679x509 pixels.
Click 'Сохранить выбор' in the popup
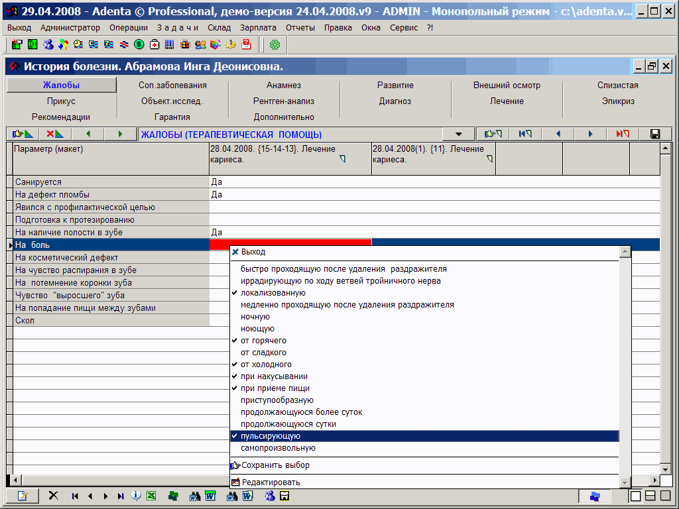pos(275,465)
